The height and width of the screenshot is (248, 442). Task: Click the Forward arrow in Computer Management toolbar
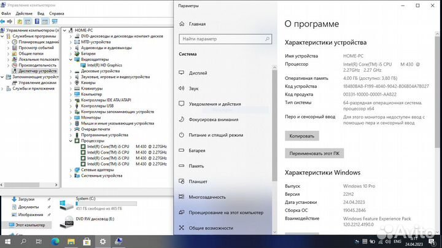click(x=10, y=21)
